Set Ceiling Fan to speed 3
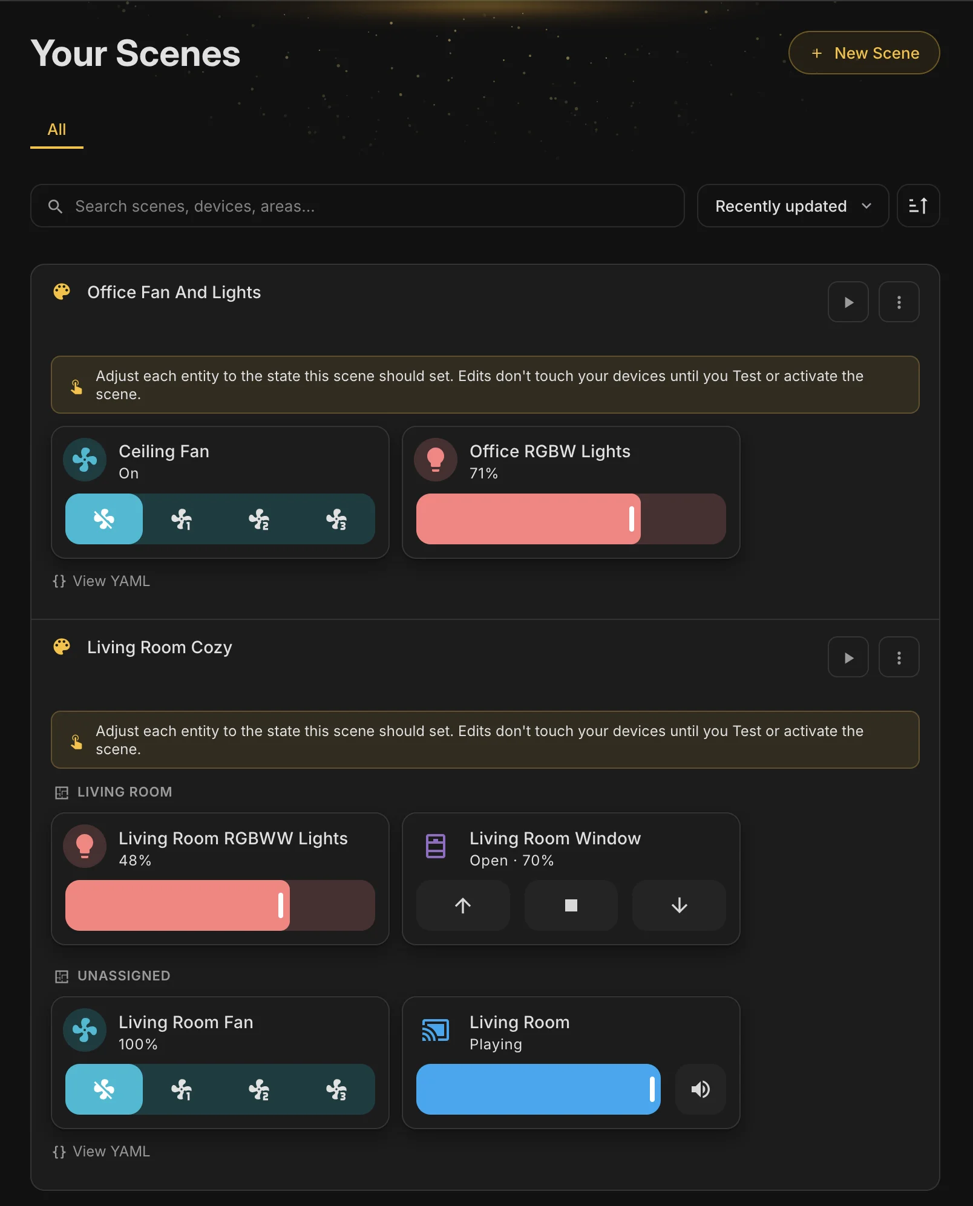 pyautogui.click(x=336, y=519)
